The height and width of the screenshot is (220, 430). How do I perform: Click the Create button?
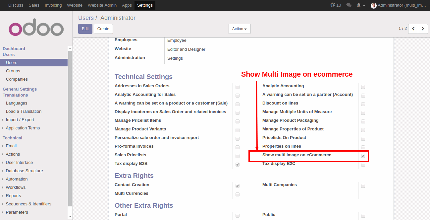pyautogui.click(x=103, y=29)
